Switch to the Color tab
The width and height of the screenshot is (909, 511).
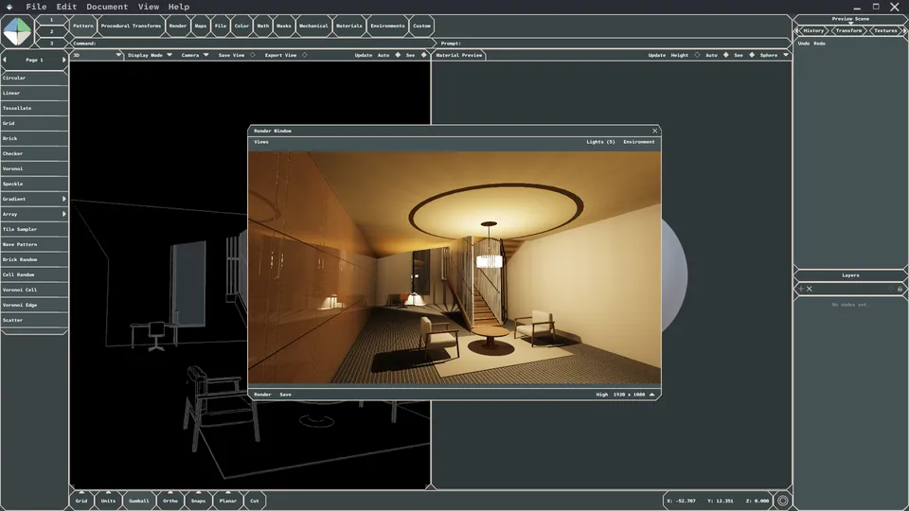[241, 26]
